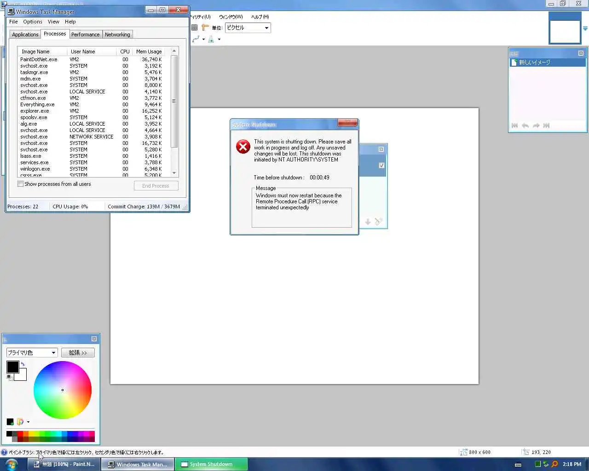Expand the palette manager dropdown arrow
This screenshot has height=471, width=589.
[x=28, y=422]
